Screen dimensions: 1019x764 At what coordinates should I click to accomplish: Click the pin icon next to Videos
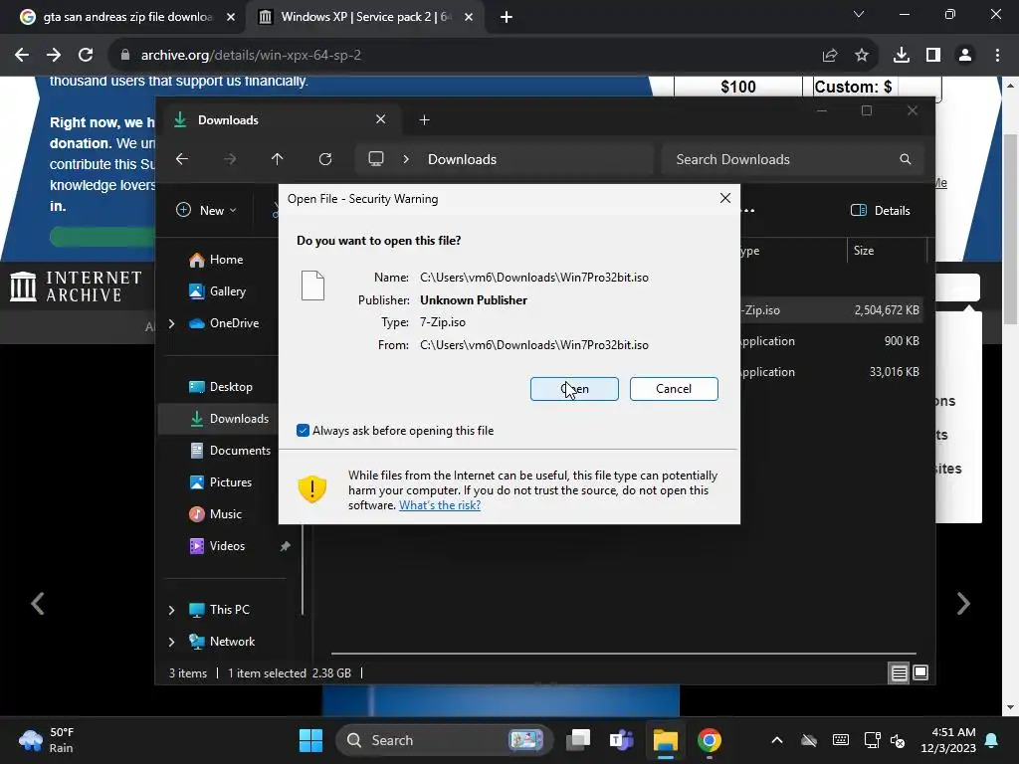coord(285,546)
